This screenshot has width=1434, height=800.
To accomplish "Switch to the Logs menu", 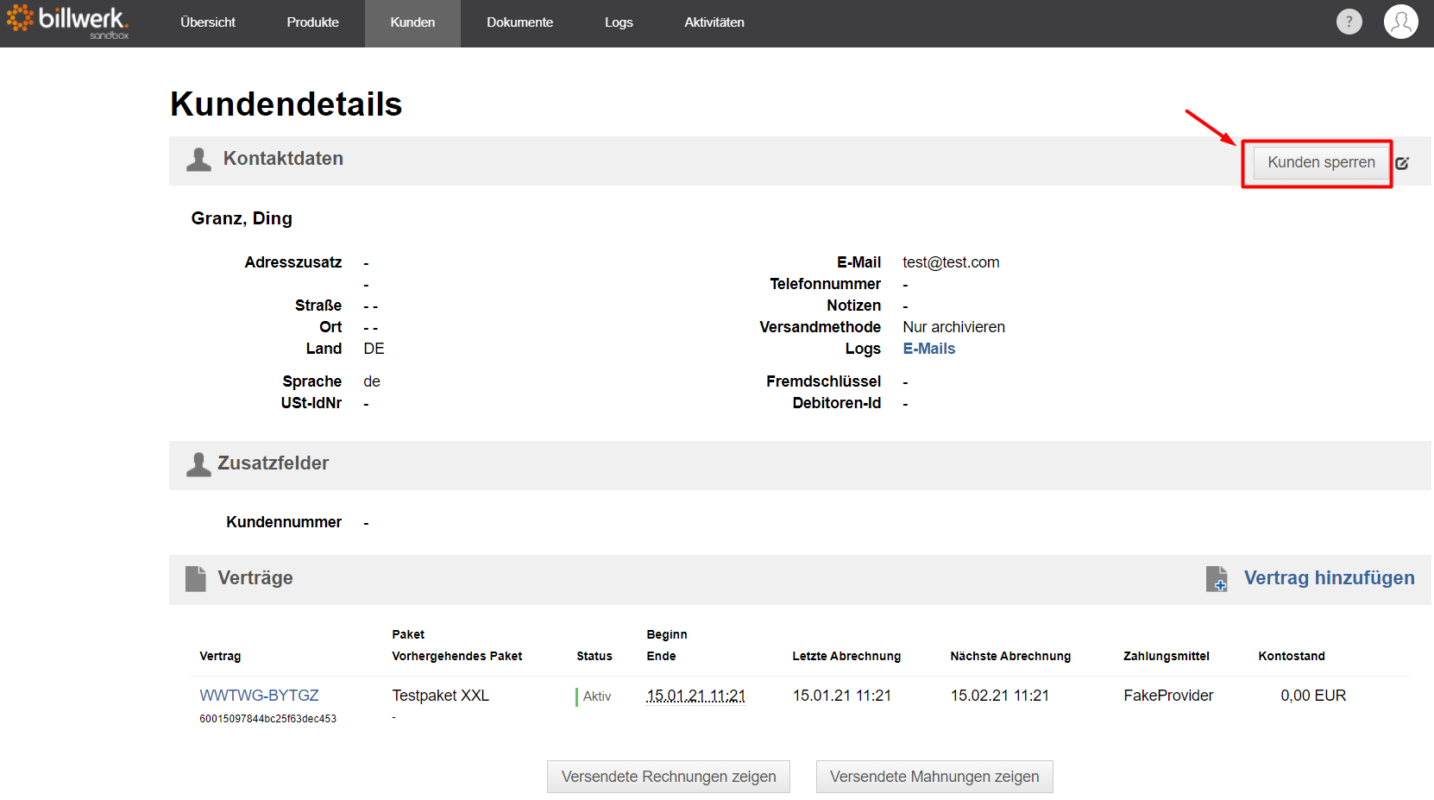I will [x=619, y=22].
